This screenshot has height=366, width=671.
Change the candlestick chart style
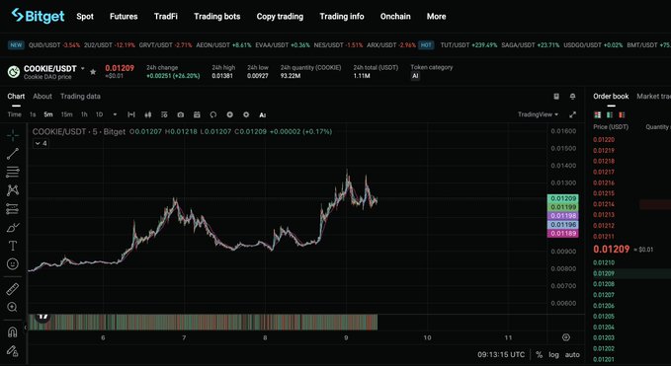tap(148, 114)
